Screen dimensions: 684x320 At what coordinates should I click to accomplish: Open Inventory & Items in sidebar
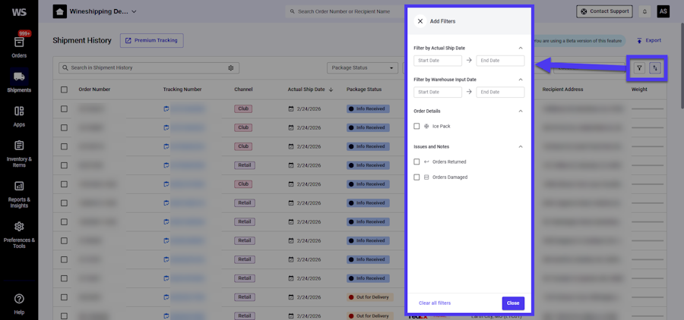pyautogui.click(x=19, y=153)
